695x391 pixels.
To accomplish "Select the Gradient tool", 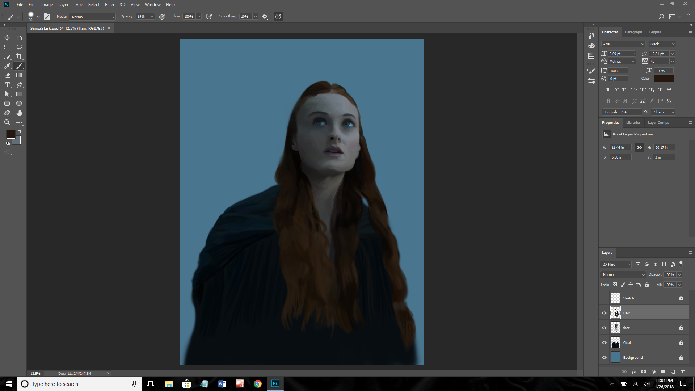I will [19, 75].
